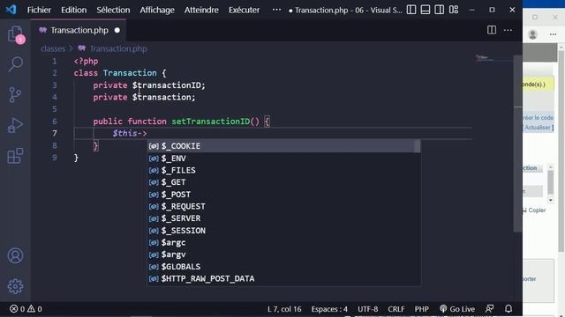
Task: Open the Source Control view
Action: pyautogui.click(x=15, y=95)
